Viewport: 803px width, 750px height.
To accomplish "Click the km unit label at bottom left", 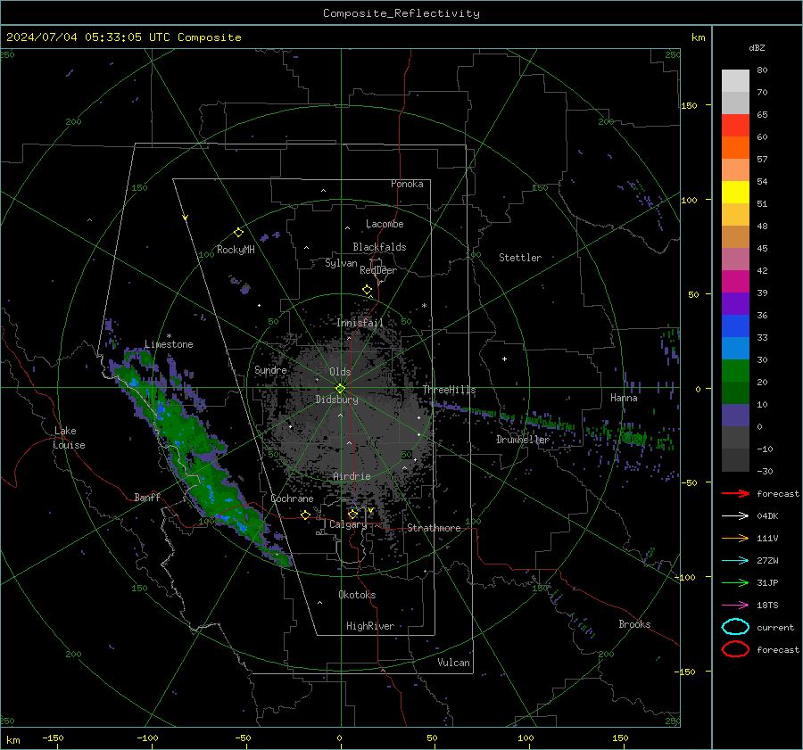I will [12, 740].
